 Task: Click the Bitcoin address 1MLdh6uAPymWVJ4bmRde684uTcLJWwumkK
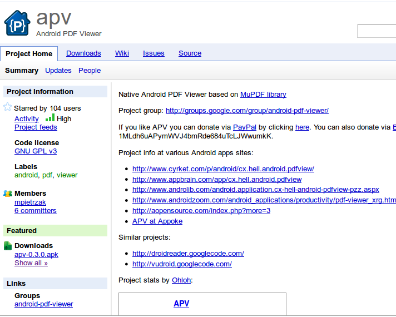tap(195, 136)
